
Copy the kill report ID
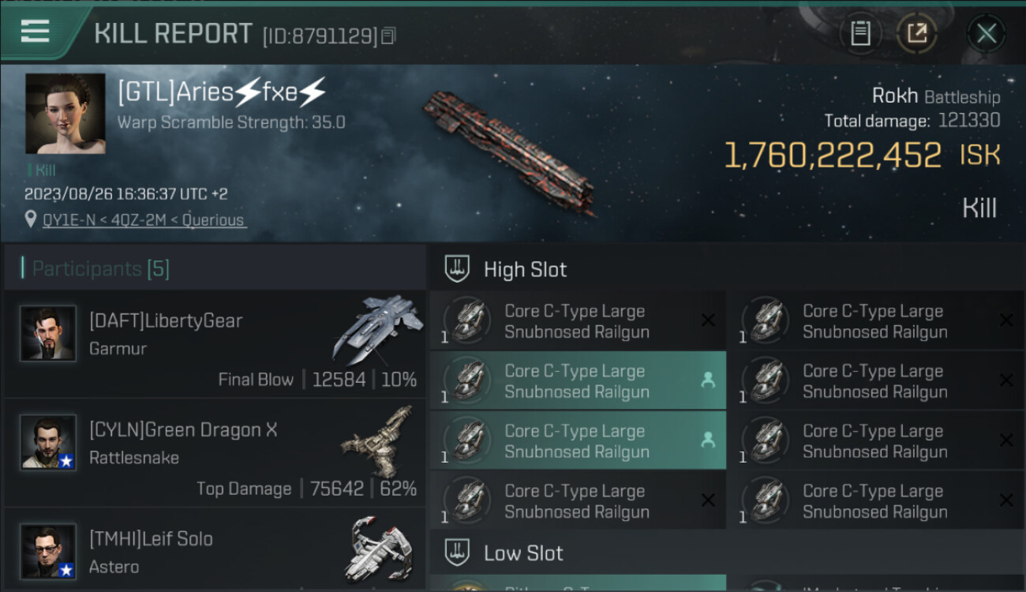click(388, 36)
